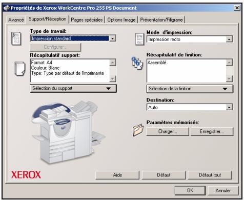The image size is (244, 200).
Task: Click the 'Assemblé' entry in finition summary
Action: click(x=157, y=63)
